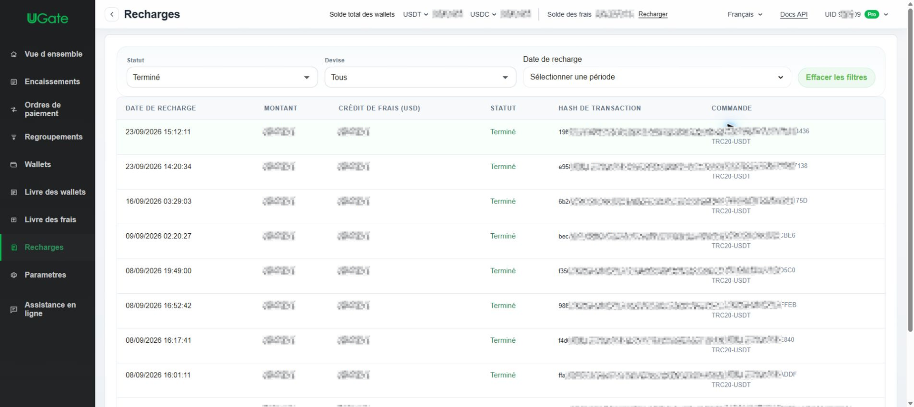Expand the UID account menu chevron
This screenshot has width=914, height=407.
coord(886,14)
